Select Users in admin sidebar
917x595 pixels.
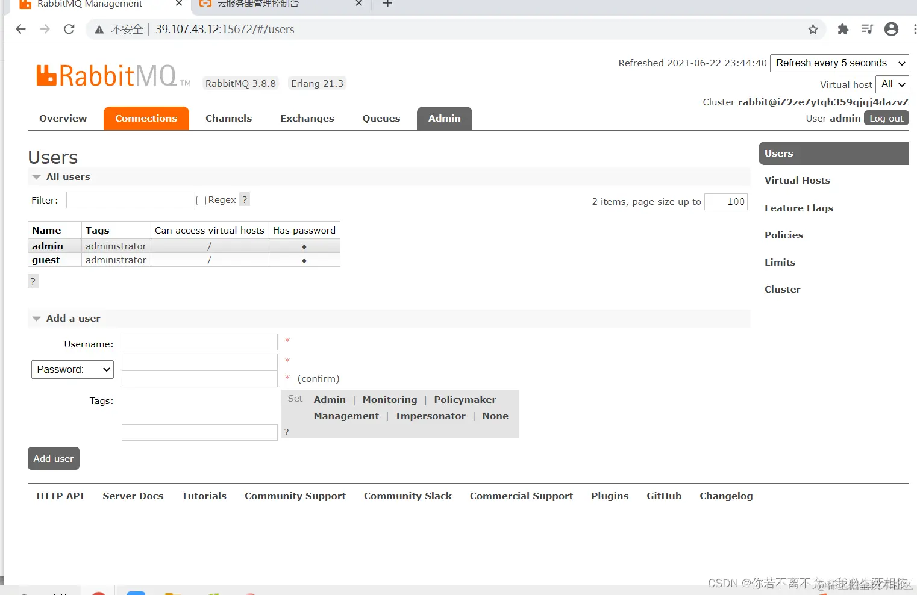834,154
